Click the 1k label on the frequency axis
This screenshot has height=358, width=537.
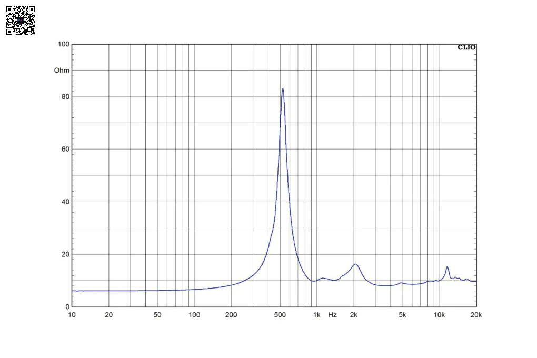pos(316,315)
